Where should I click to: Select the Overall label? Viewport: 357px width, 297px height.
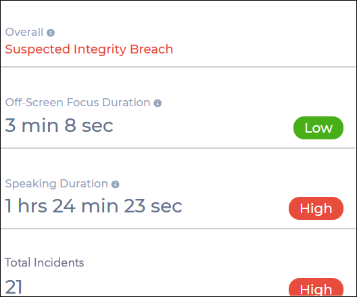tap(24, 32)
